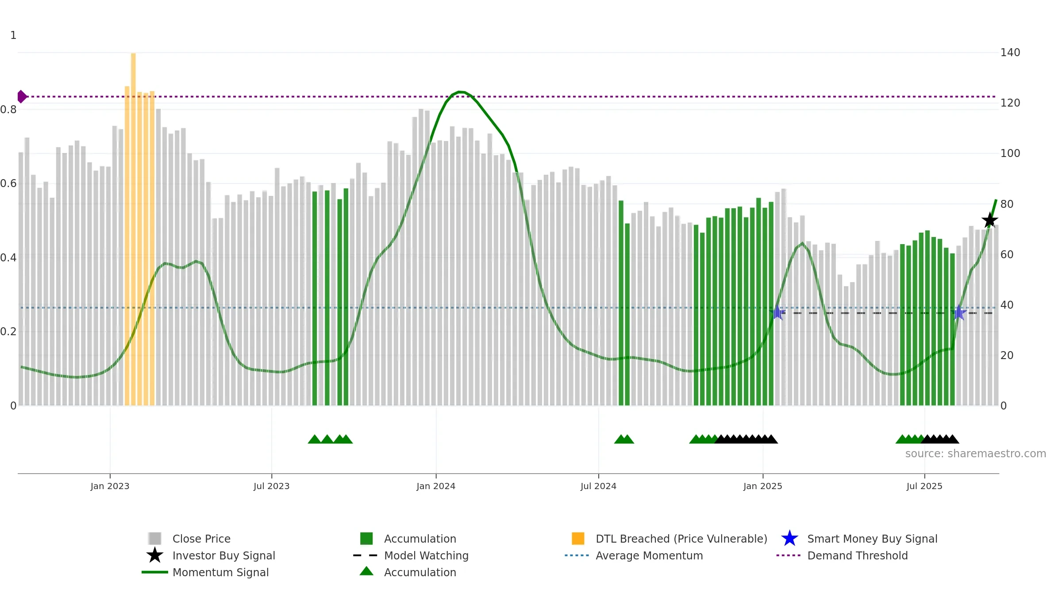Click the momentum line peak near Jan 2024
The width and height of the screenshot is (1062, 597).
pos(460,92)
